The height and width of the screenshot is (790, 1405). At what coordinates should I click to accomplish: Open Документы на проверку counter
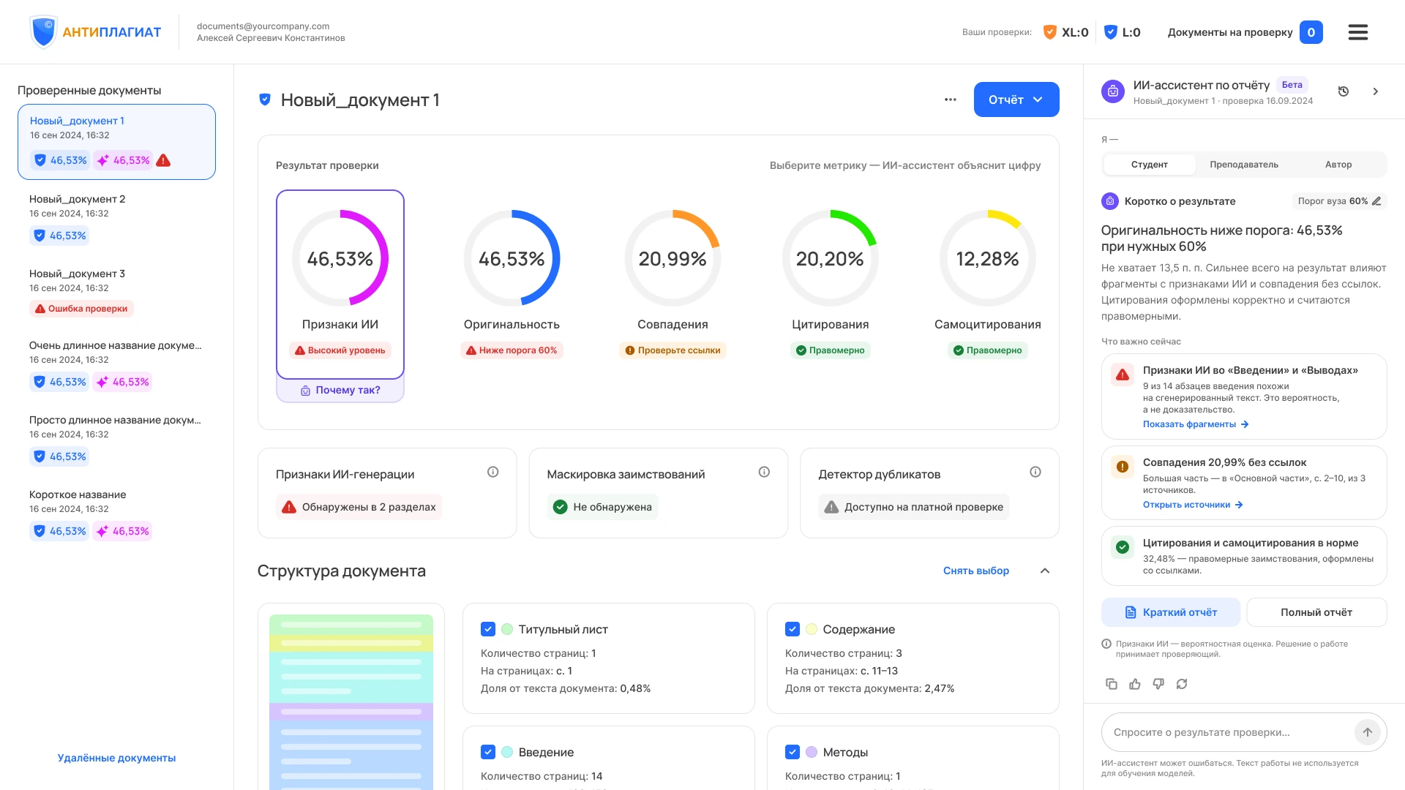(1311, 32)
